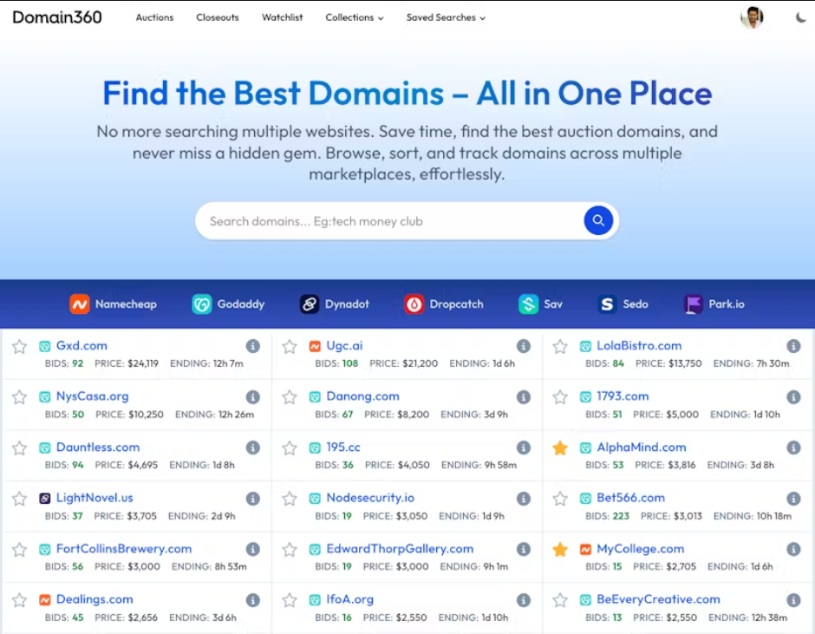Star NysCasa.org to watchlist
The height and width of the screenshot is (634, 815).
click(20, 397)
